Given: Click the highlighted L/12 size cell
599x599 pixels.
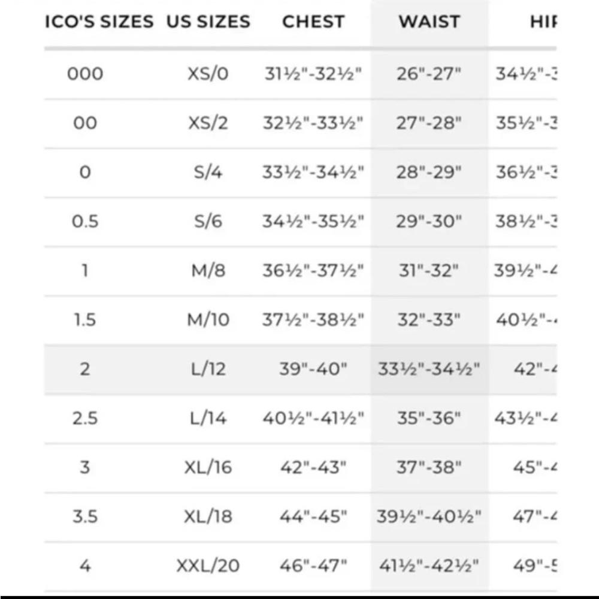Looking at the screenshot, I should tap(208, 369).
